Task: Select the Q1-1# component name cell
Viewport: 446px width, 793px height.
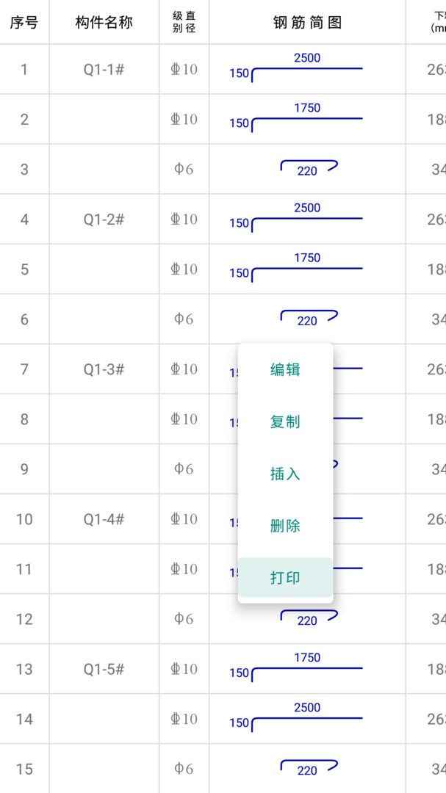Action: tap(104, 70)
